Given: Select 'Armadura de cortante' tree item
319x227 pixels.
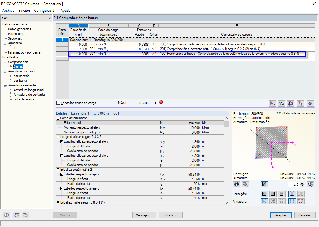Looking at the screenshot, I should click(x=29, y=95).
